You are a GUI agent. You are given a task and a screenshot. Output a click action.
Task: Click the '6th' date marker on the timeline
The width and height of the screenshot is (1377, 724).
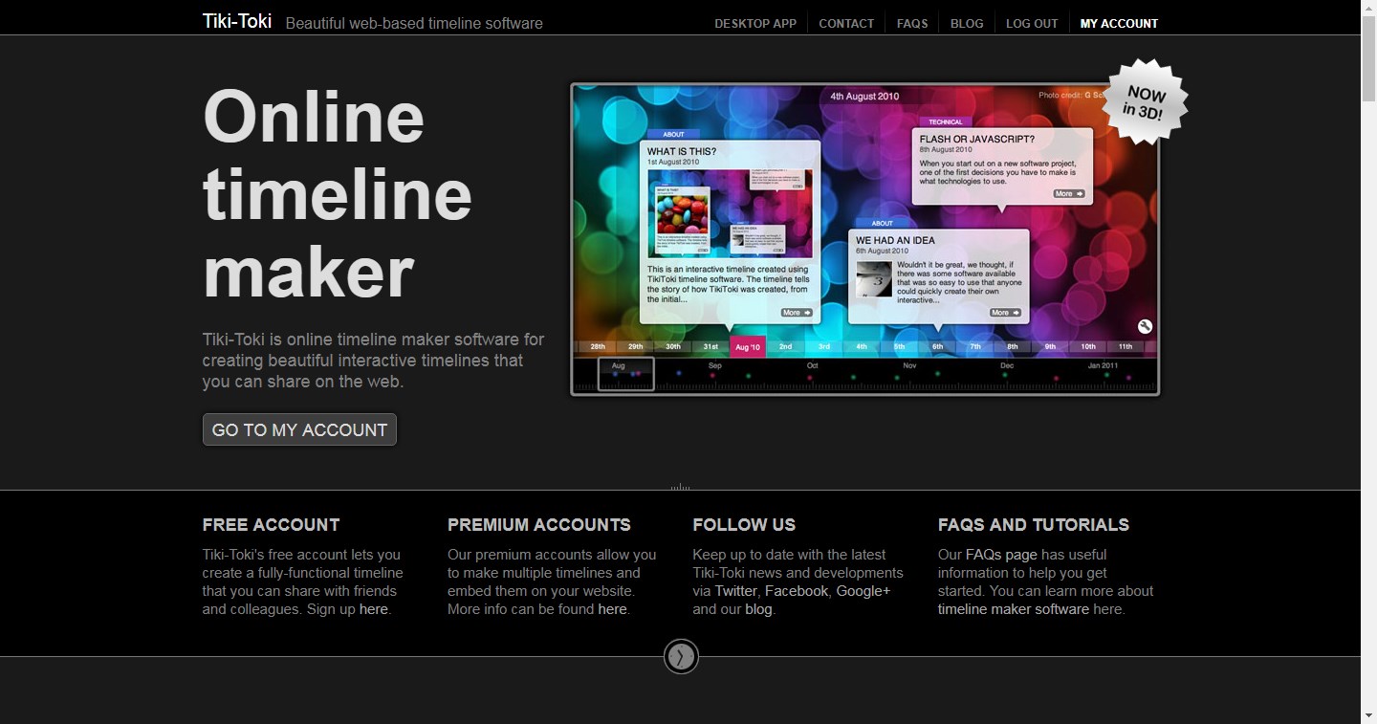(937, 347)
